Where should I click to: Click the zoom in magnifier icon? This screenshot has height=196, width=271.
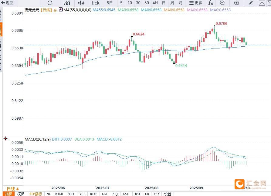click(237, 3)
